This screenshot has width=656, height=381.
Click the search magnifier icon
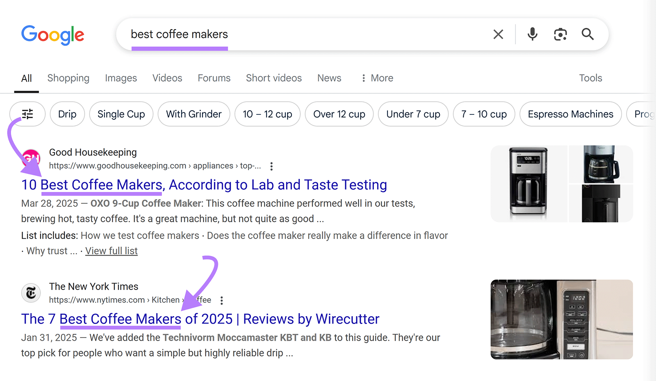coord(588,34)
